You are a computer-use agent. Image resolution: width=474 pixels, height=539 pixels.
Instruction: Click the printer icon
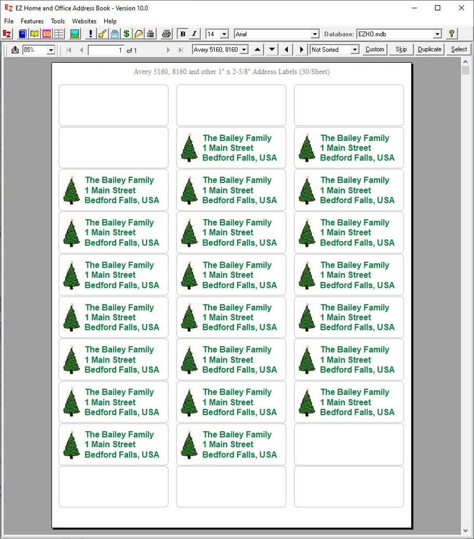[x=166, y=34]
